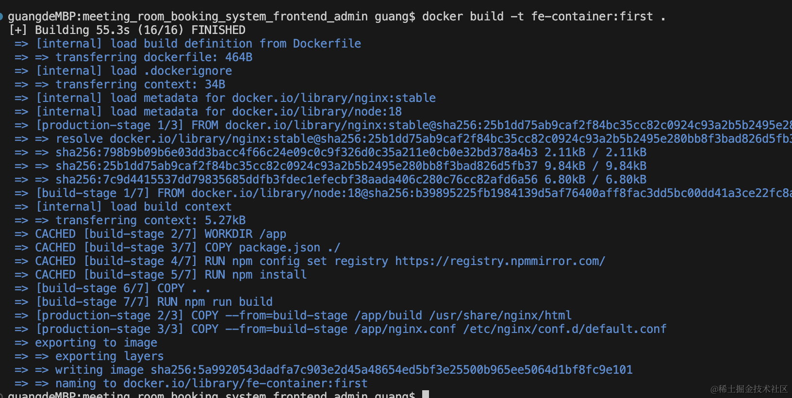Click the /app/nginx.conf source path
The image size is (792, 398).
[405, 329]
